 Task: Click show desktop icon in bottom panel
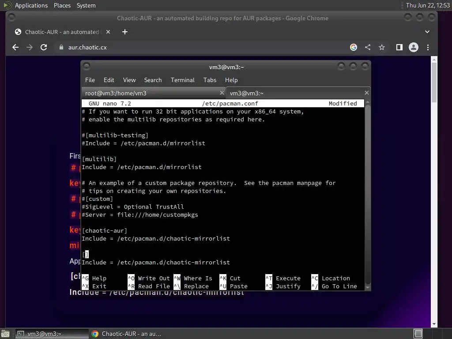pyautogui.click(x=5, y=334)
